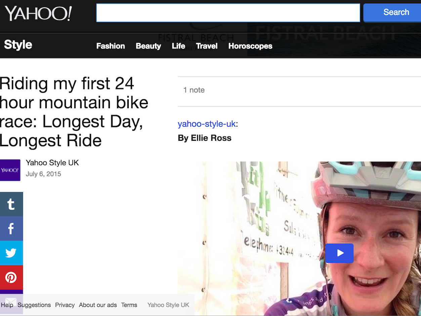Open the Life menu item

pyautogui.click(x=178, y=46)
